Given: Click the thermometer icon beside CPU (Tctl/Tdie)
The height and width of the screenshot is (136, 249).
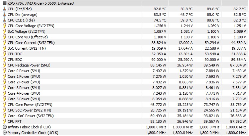Looking at the screenshot, I should pos(4,9).
